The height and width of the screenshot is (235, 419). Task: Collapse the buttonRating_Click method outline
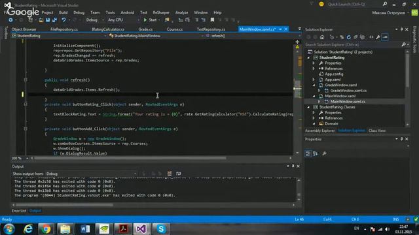[x=26, y=104]
